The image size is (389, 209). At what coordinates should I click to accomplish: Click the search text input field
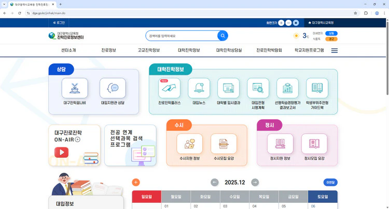coord(181,36)
